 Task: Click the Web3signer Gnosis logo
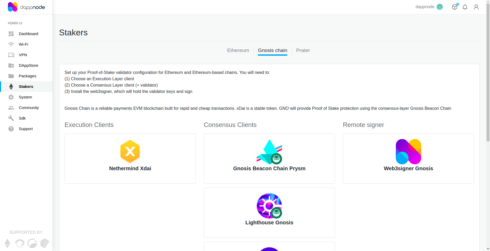pos(409,152)
